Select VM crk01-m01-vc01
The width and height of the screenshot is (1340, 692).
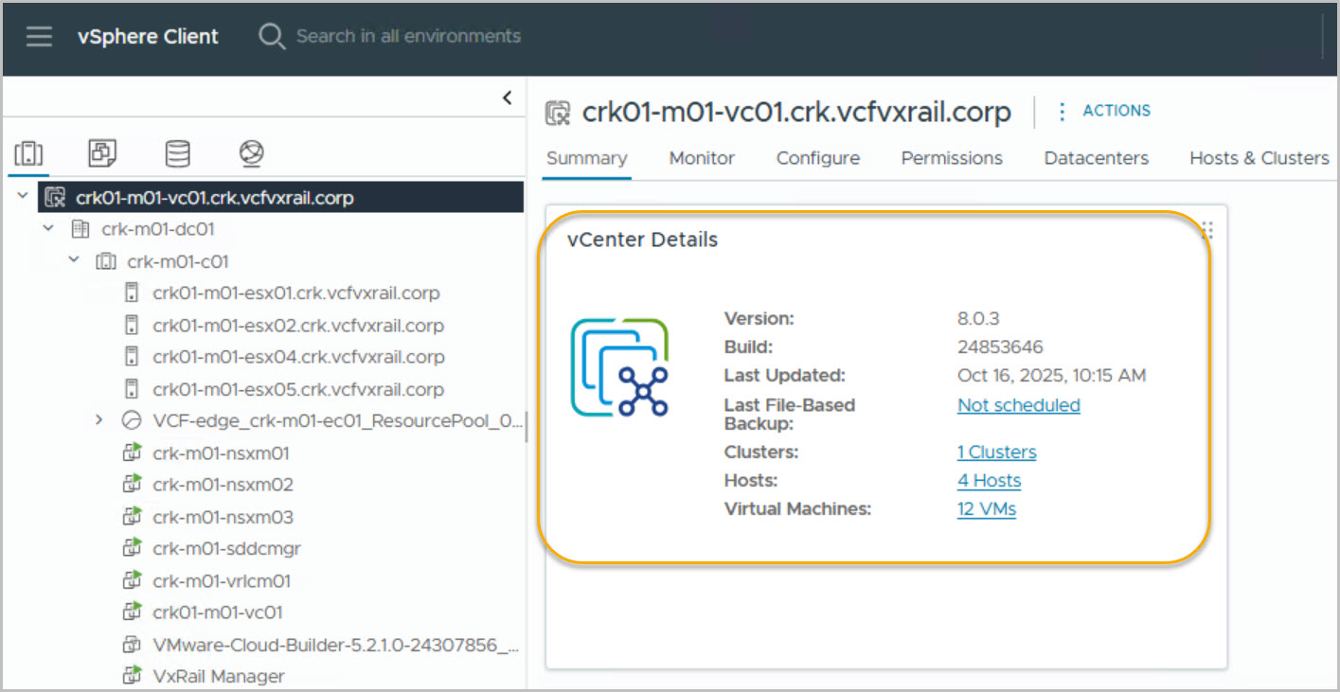(x=218, y=612)
